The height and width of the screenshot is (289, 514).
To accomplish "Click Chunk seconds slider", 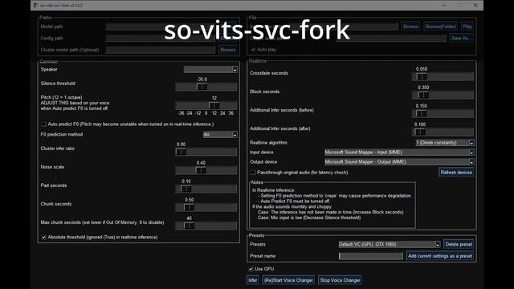I will (x=206, y=207).
